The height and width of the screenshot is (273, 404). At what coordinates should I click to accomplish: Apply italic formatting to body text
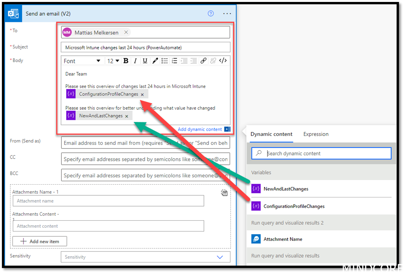click(x=135, y=61)
